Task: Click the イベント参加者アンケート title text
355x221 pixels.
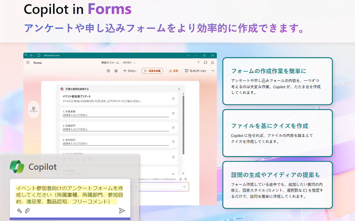Action: [x=77, y=96]
